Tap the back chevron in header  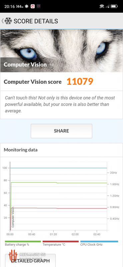pyautogui.click(x=2, y=21)
